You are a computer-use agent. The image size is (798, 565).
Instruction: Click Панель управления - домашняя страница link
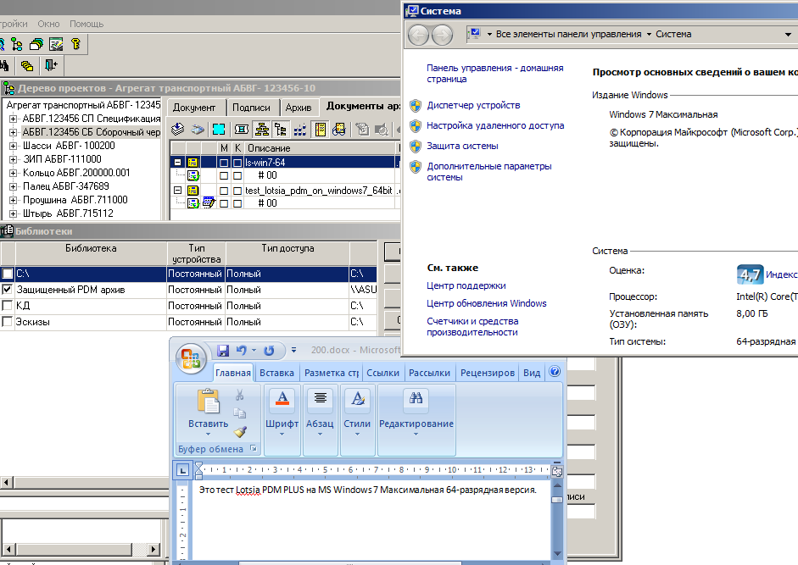(x=494, y=73)
